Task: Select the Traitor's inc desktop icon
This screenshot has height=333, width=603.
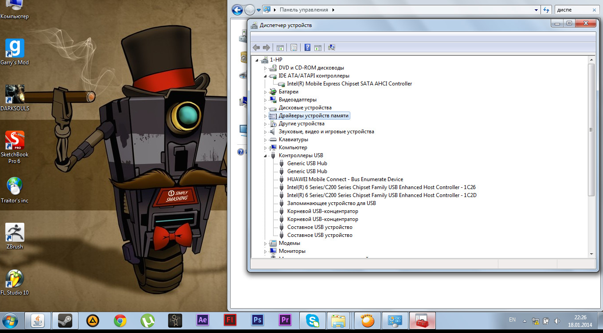Action: point(15,190)
